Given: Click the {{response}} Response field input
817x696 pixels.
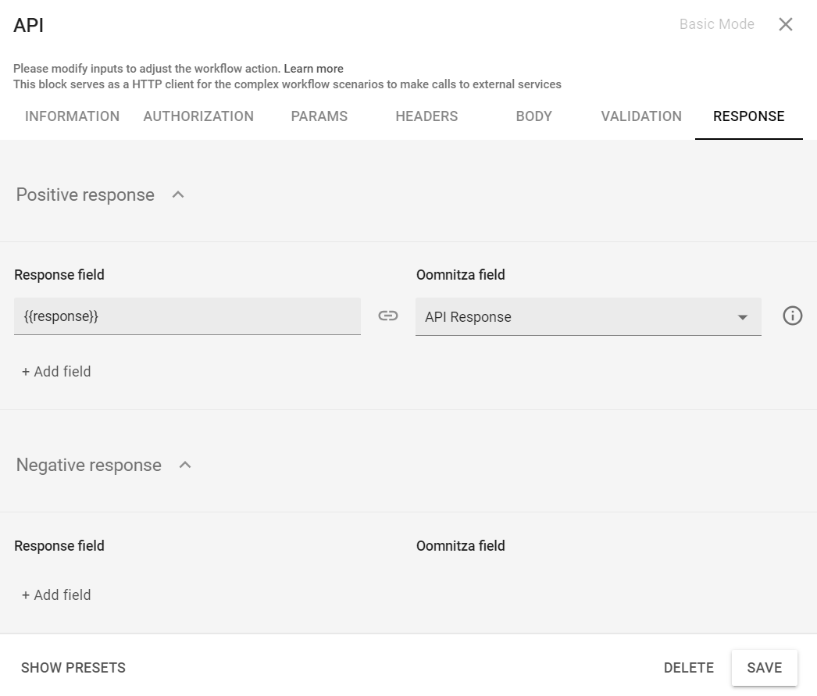Looking at the screenshot, I should tap(187, 317).
